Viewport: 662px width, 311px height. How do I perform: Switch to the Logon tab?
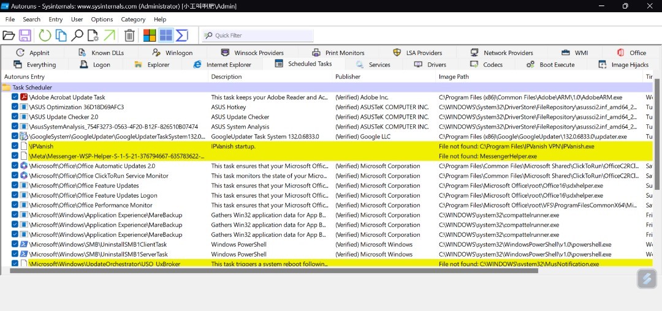(96, 64)
